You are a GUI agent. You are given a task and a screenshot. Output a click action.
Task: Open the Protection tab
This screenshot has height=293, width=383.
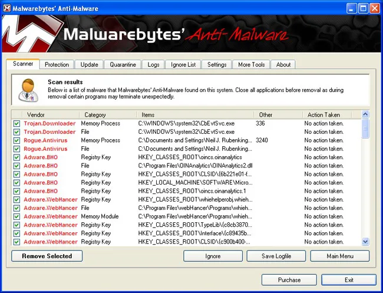click(x=57, y=65)
